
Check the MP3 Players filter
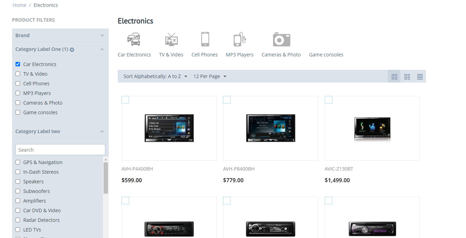[x=18, y=93]
